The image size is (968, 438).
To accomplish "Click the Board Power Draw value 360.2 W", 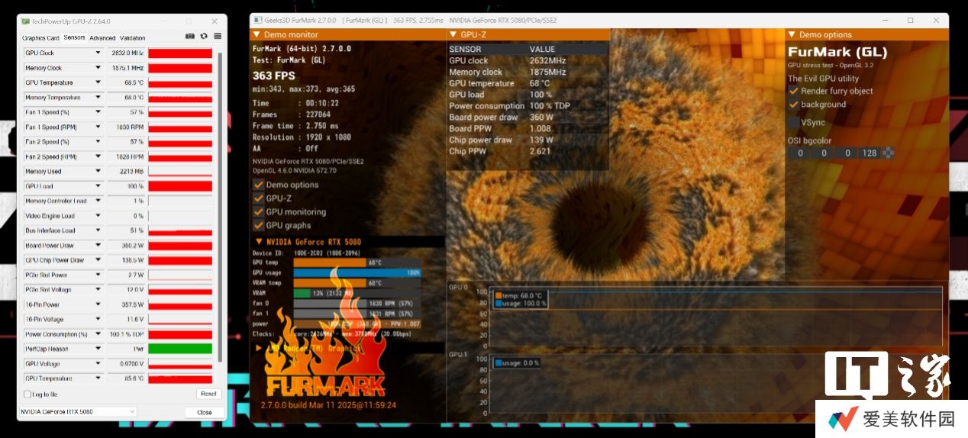I will pyautogui.click(x=125, y=245).
